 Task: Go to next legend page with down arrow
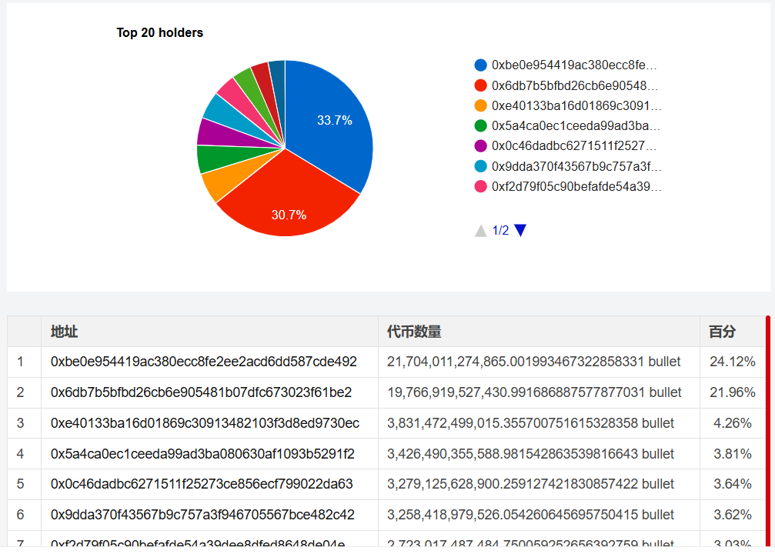coord(520,230)
